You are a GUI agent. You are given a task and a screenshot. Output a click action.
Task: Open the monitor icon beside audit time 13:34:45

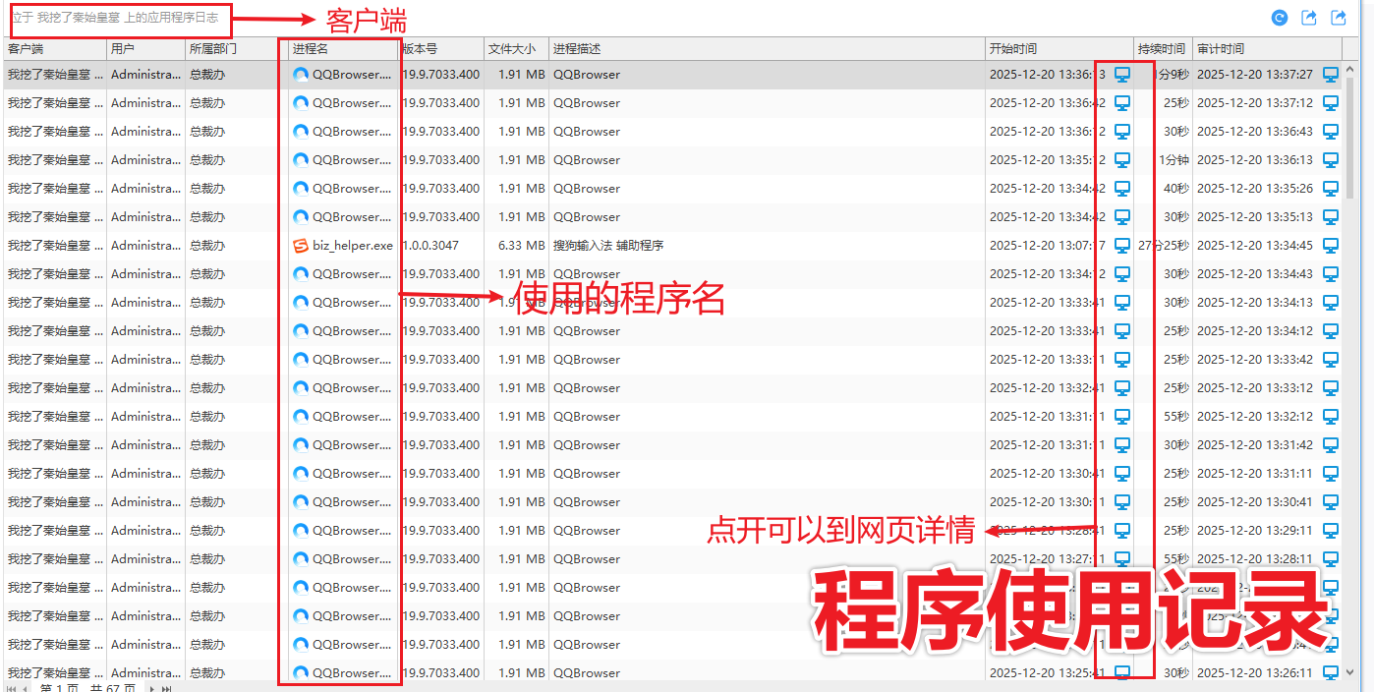(x=1331, y=246)
